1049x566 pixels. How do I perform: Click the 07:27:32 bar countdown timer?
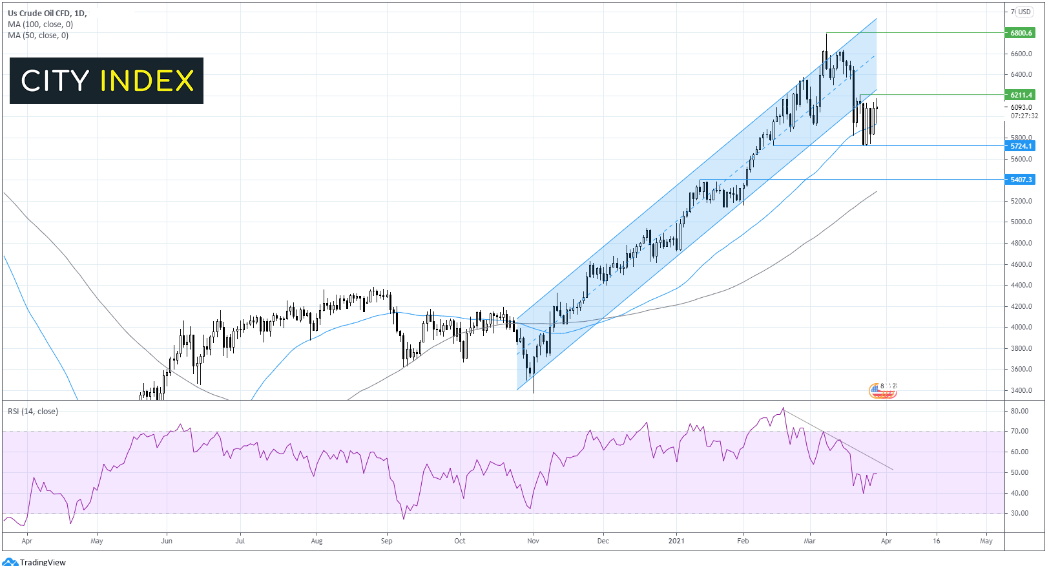click(x=1024, y=116)
